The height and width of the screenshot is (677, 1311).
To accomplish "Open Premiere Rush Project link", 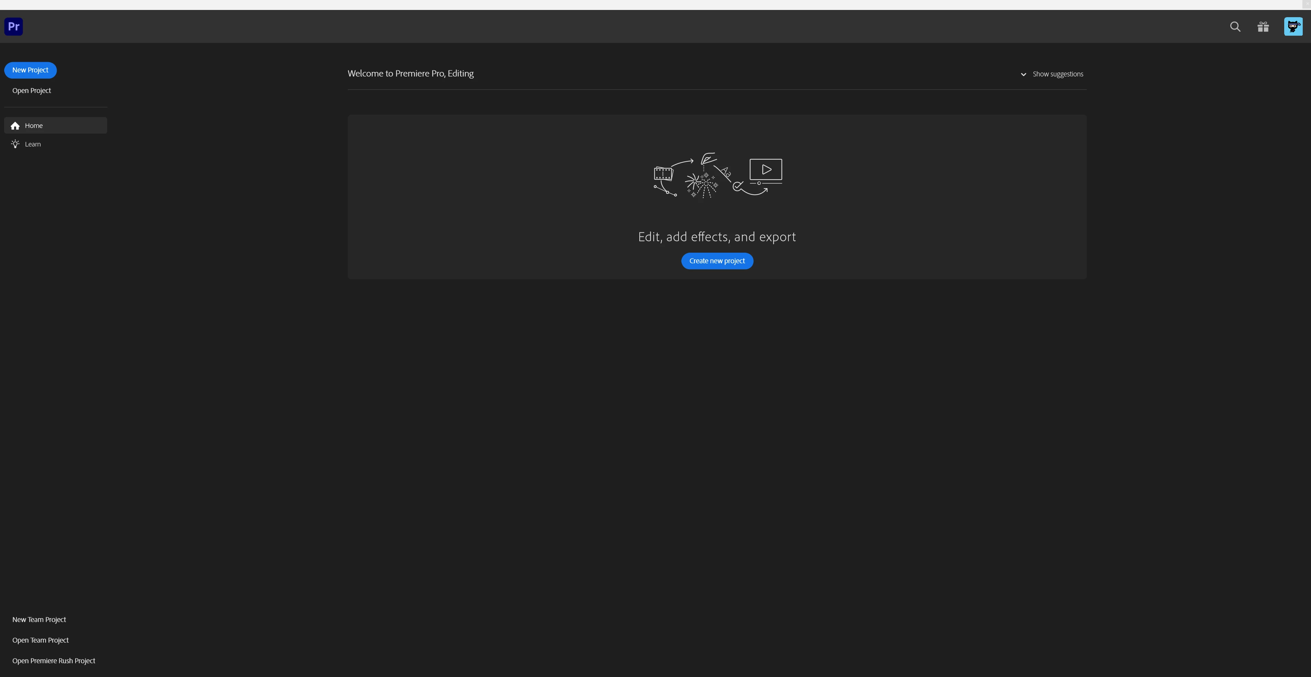I will 54,661.
